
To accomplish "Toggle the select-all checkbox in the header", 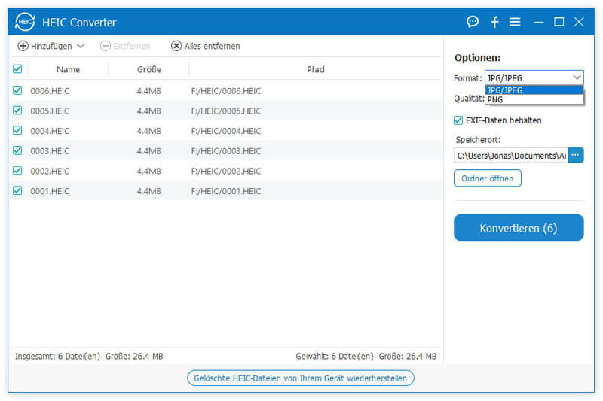I will (18, 69).
